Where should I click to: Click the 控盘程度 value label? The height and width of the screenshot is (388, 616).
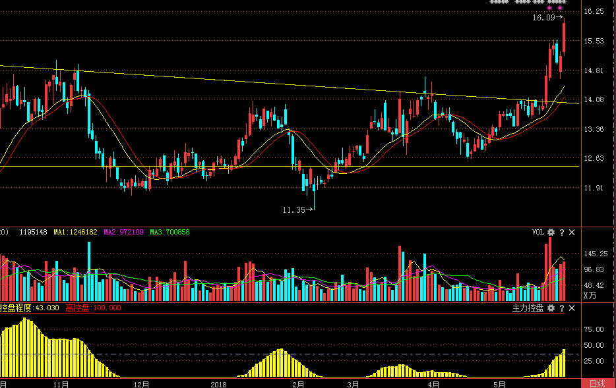(x=30, y=308)
